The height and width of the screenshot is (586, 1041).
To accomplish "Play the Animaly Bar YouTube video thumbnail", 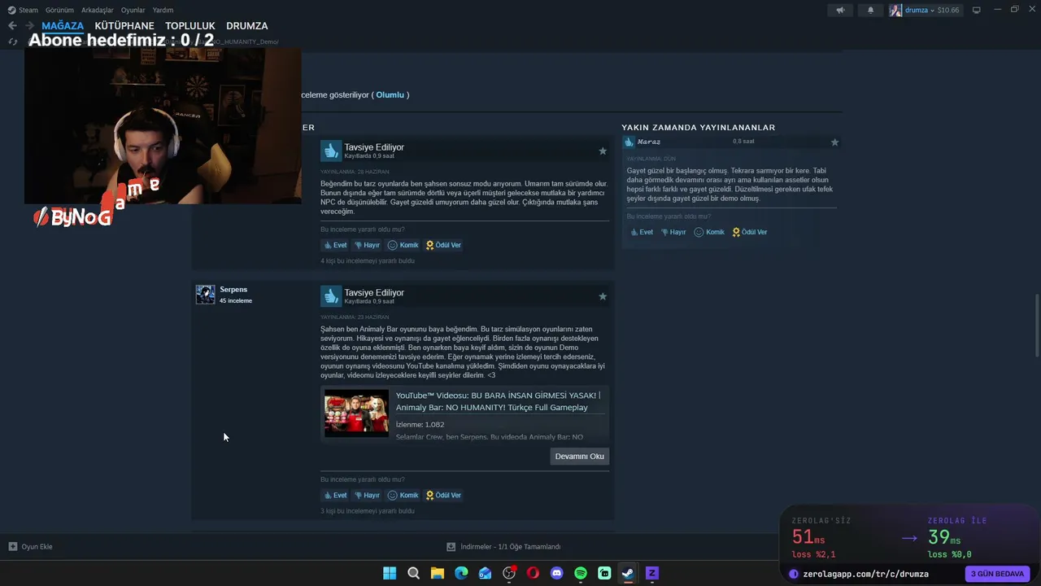I will 356,413.
